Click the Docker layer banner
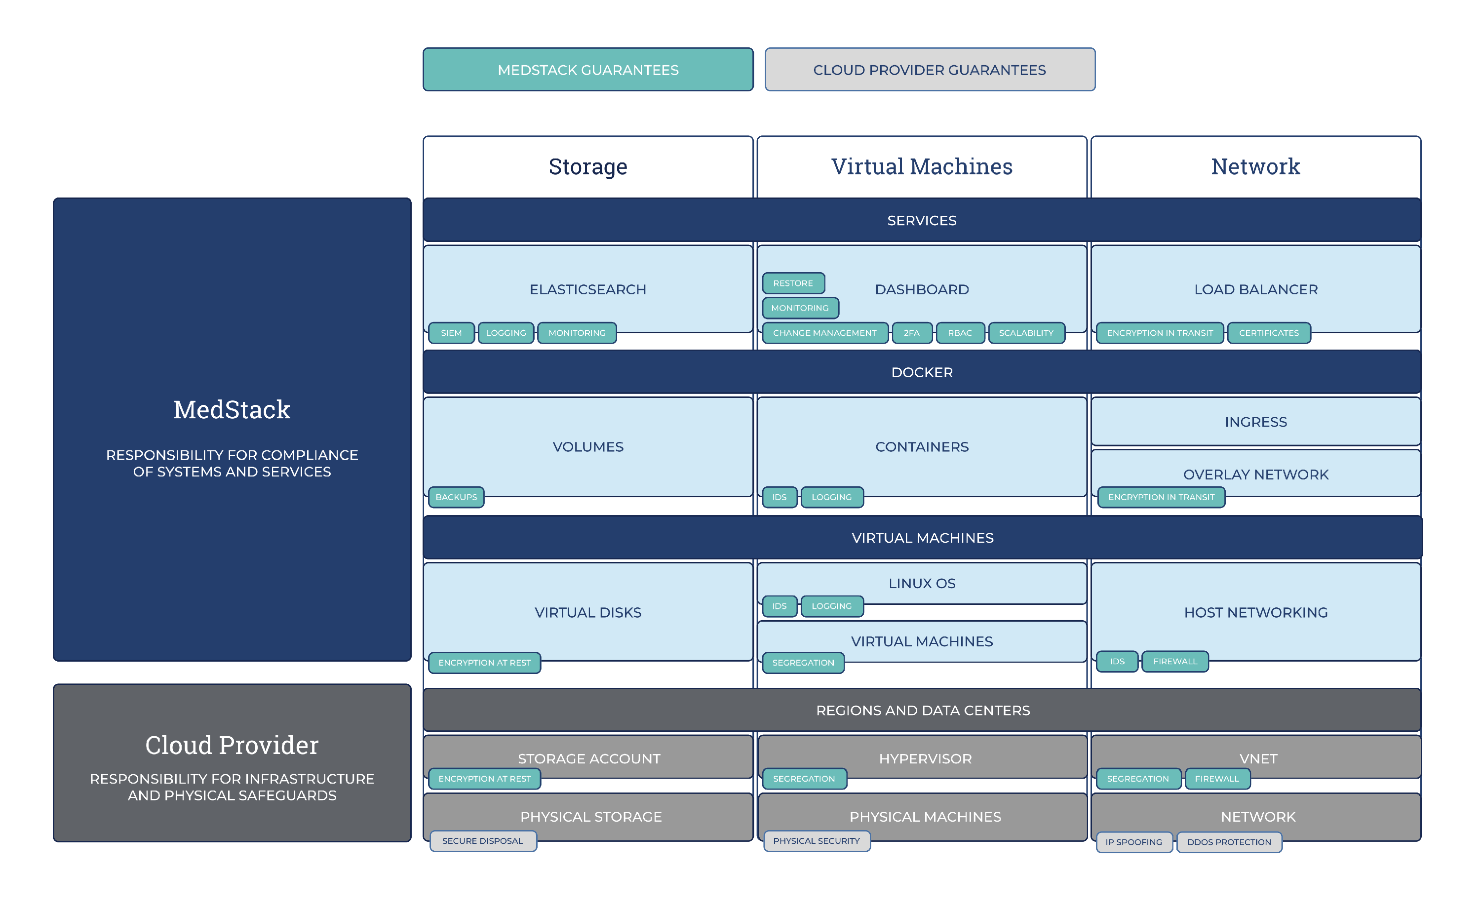 [921, 372]
